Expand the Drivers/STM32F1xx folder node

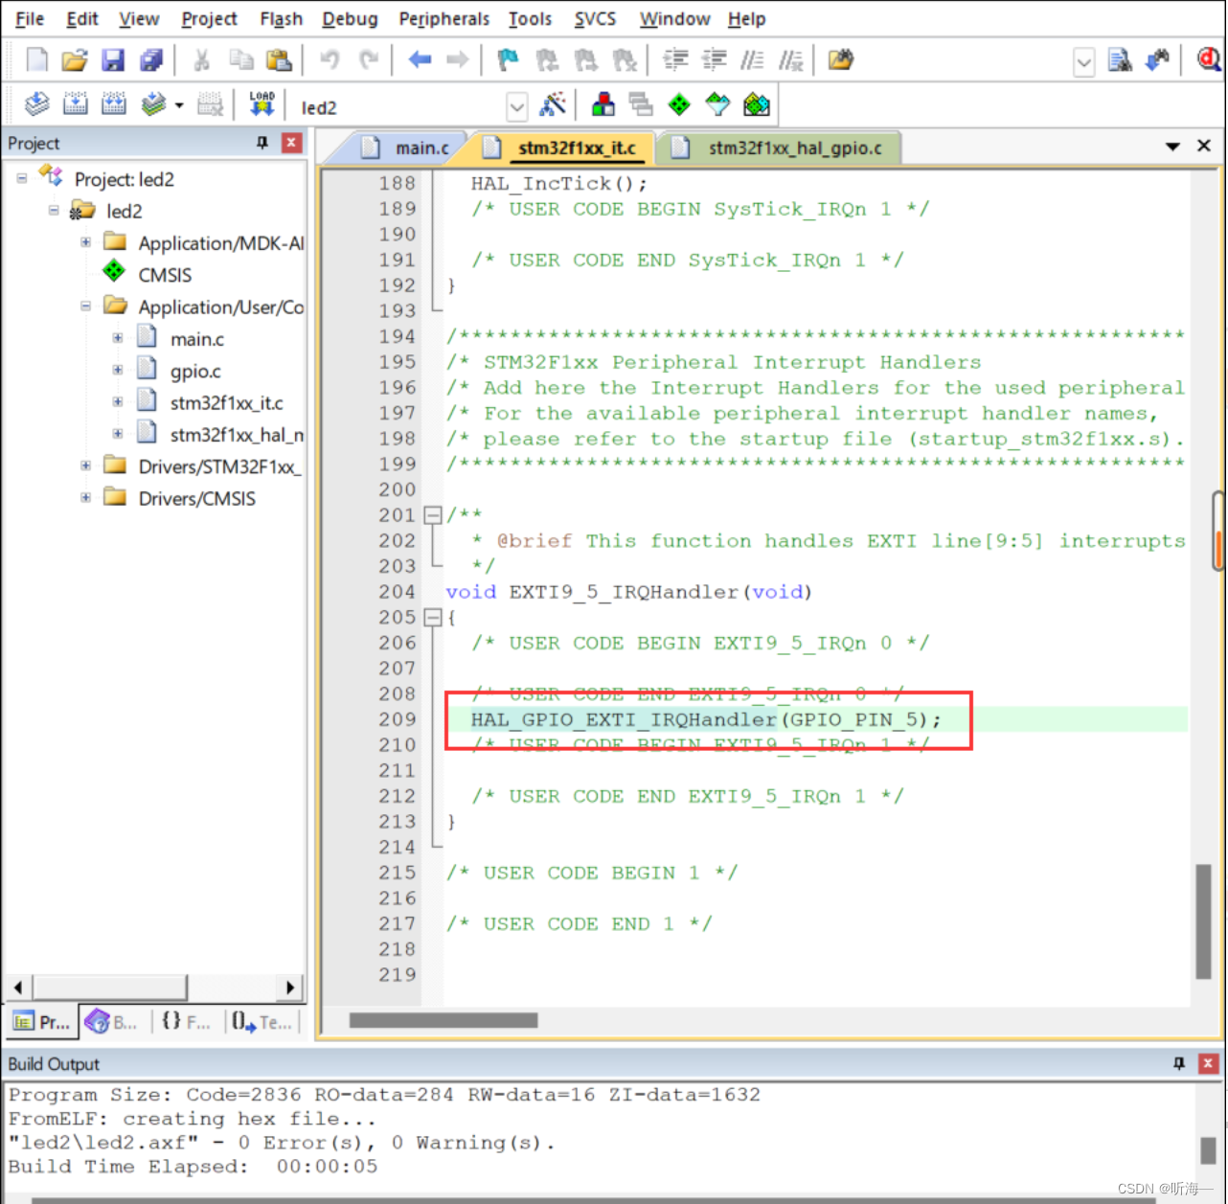(x=85, y=466)
